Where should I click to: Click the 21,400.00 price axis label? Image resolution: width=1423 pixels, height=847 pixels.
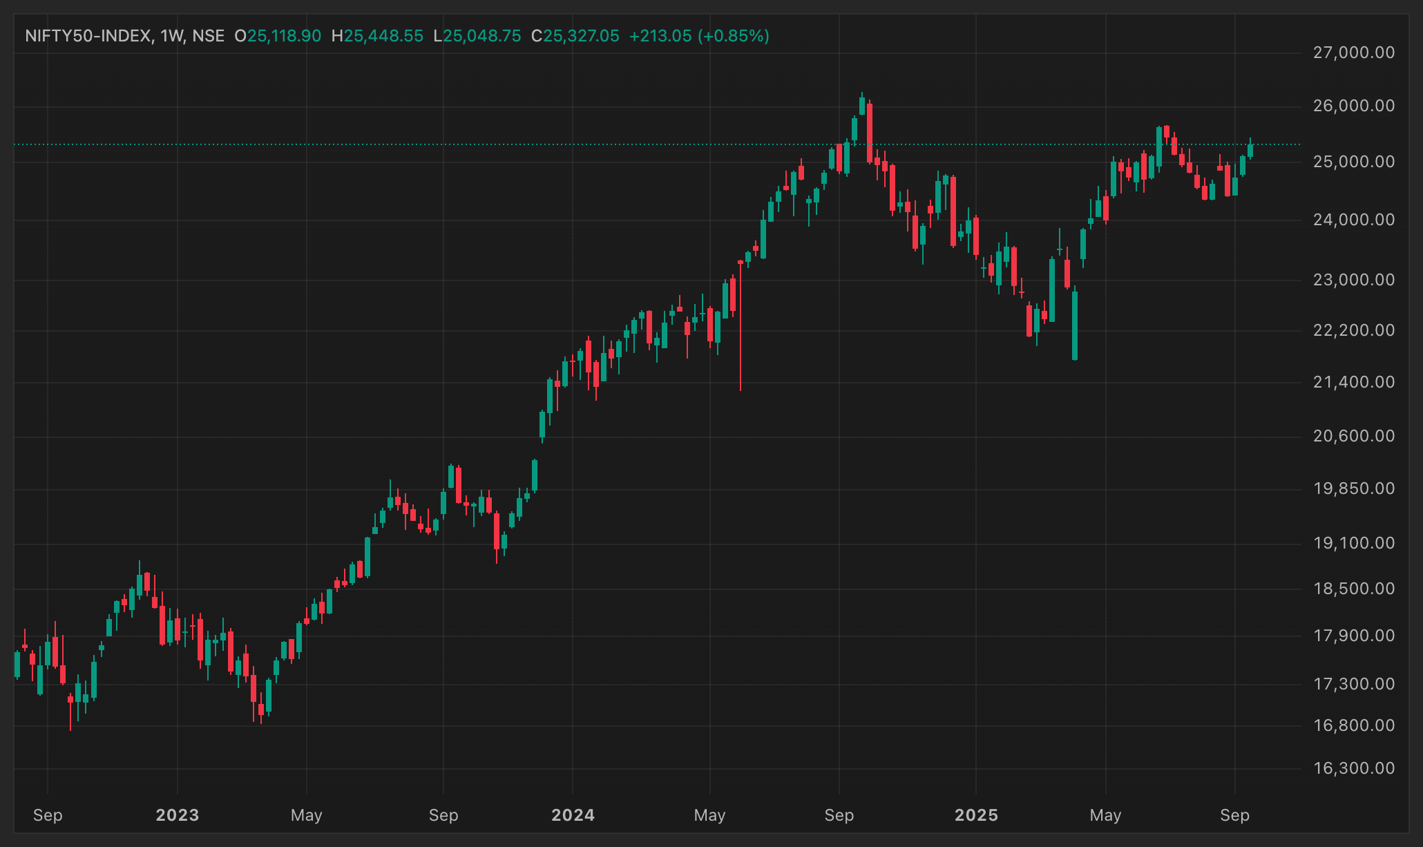tap(1354, 382)
